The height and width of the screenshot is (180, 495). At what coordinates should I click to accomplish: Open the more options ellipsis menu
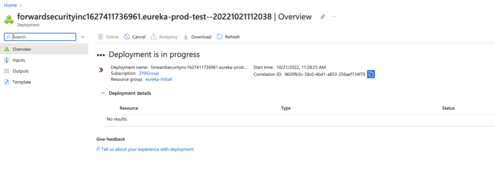[x=334, y=17]
